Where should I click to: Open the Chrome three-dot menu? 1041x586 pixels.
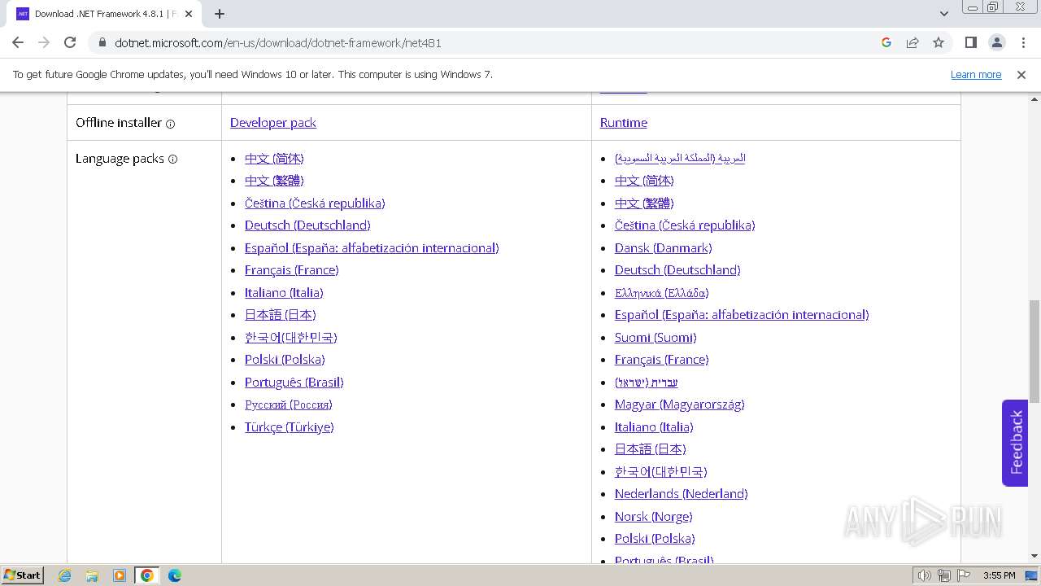(x=1023, y=42)
